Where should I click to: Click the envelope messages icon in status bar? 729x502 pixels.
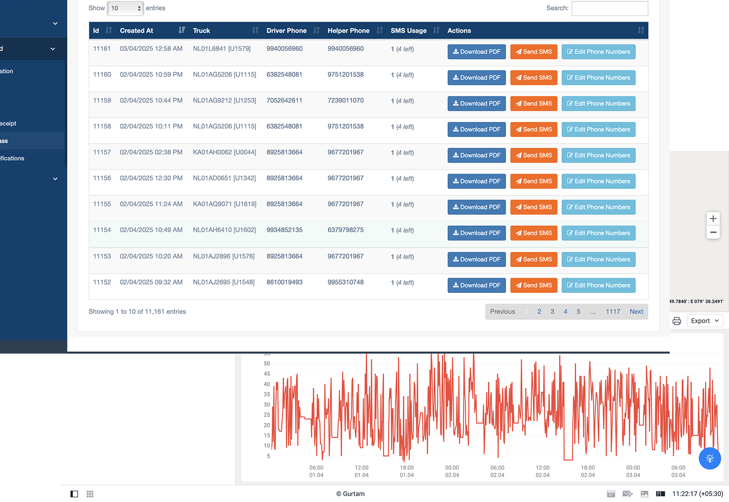point(627,494)
